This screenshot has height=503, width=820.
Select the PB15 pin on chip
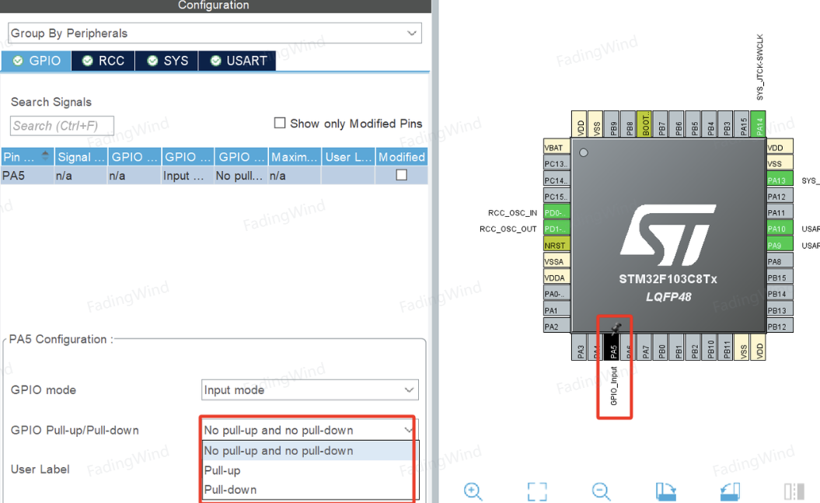pyautogui.click(x=780, y=278)
